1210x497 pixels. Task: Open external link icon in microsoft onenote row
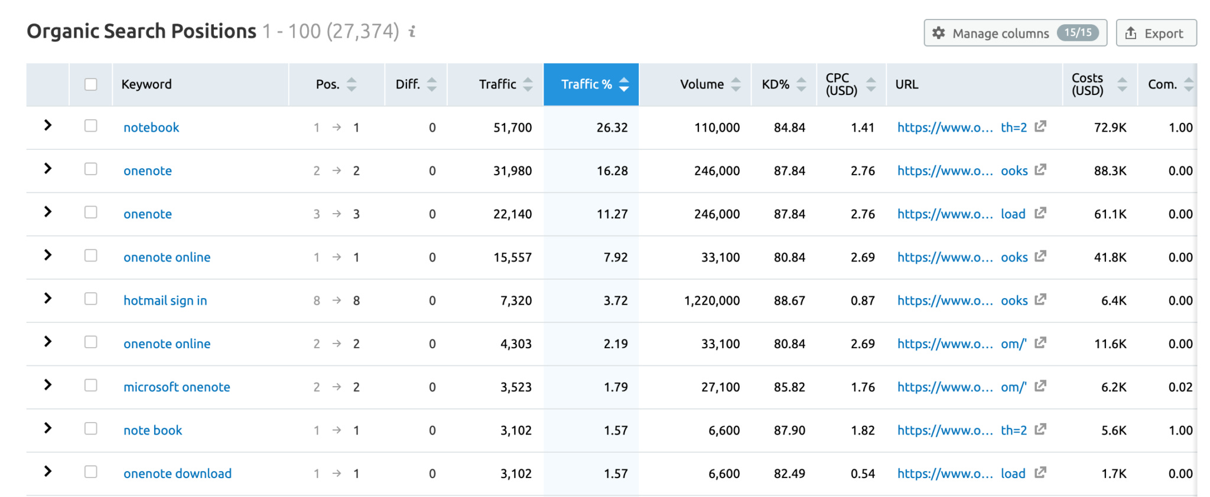point(1040,386)
